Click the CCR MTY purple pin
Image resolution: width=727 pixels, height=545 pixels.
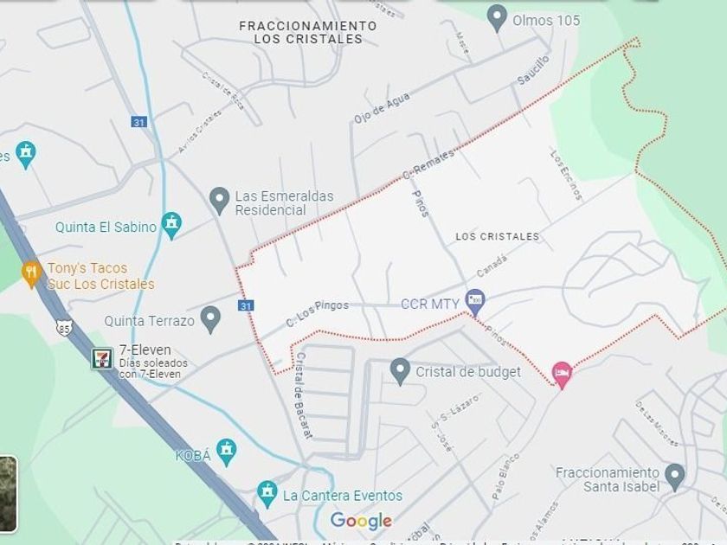tap(475, 302)
